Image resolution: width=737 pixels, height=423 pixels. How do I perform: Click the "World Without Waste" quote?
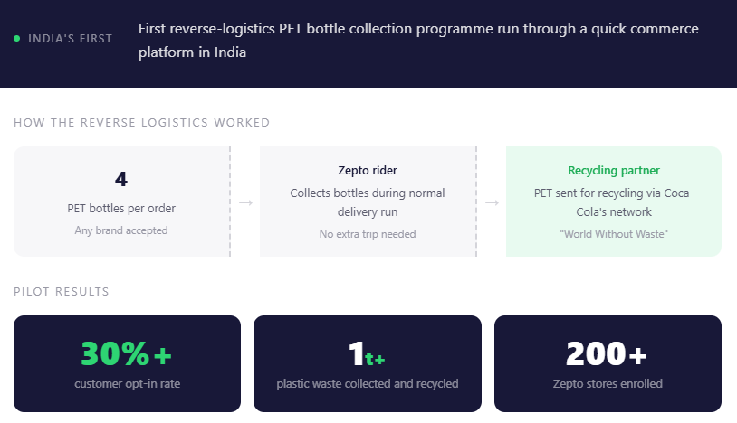(x=613, y=234)
